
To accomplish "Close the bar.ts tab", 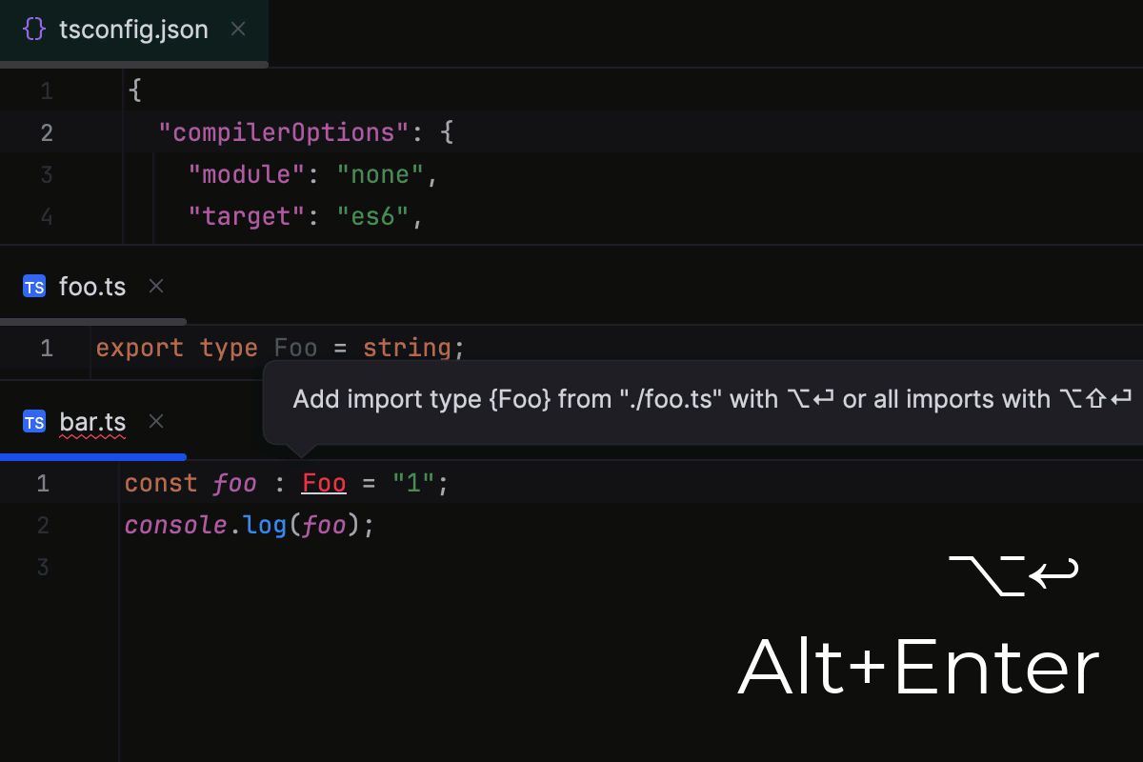I will click(x=155, y=420).
